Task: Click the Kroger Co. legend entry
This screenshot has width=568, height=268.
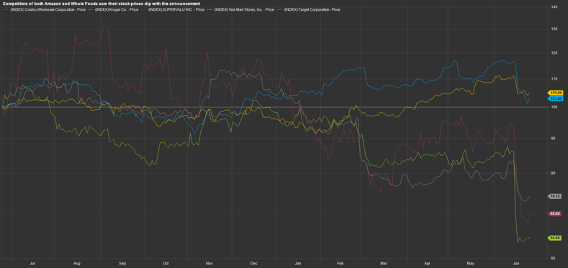Action: tap(113, 9)
